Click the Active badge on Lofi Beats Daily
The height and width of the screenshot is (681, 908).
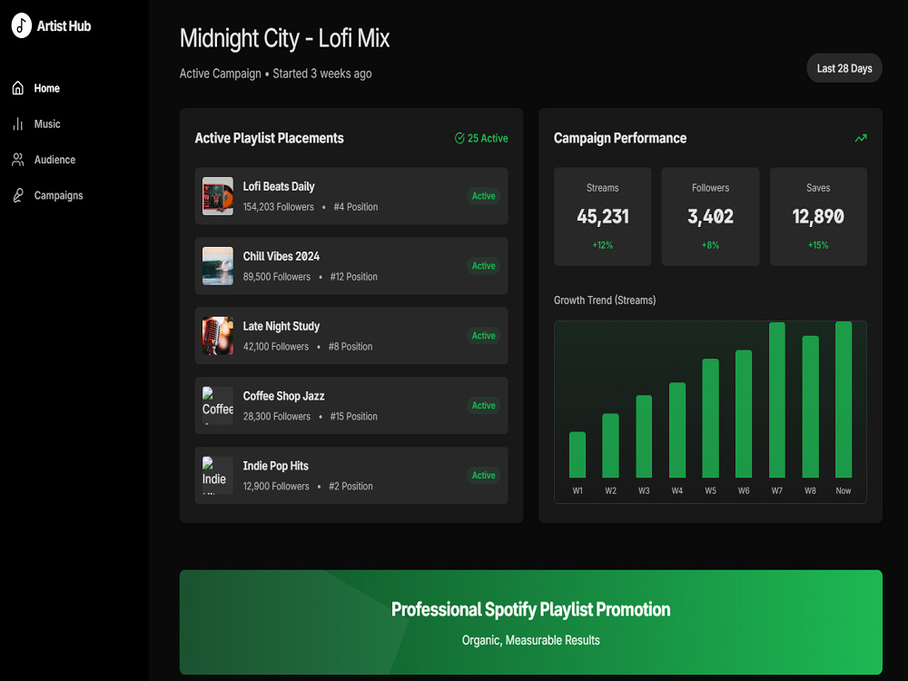(x=484, y=196)
